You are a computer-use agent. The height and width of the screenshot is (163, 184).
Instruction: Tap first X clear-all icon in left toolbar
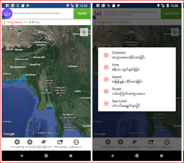[17, 142]
